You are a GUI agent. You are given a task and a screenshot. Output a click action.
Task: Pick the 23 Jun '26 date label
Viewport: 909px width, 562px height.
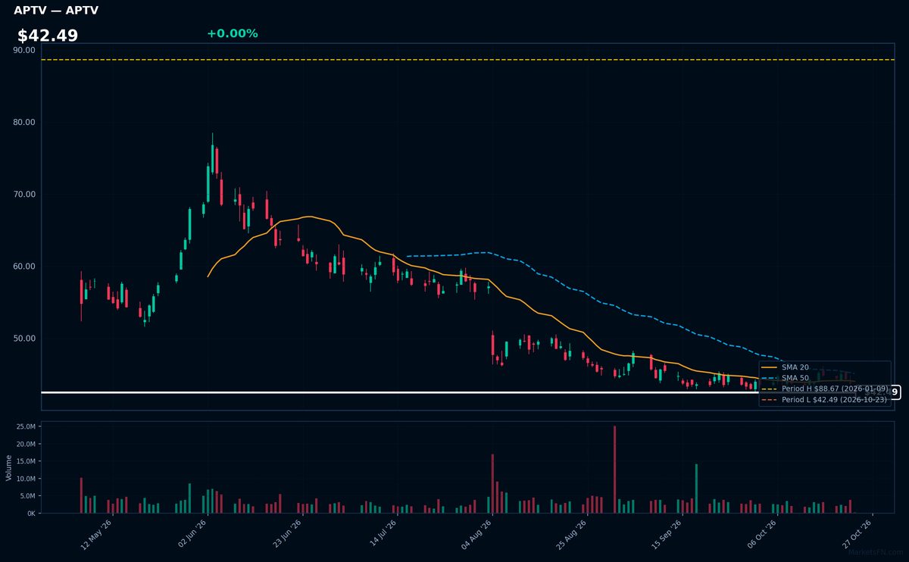click(288, 533)
